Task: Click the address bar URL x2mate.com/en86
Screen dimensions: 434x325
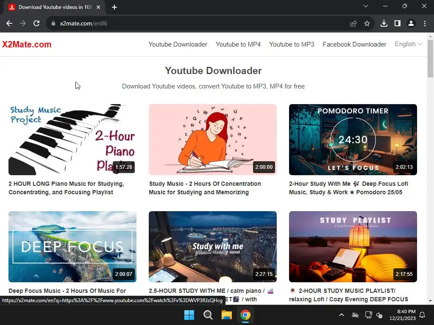Action: (x=83, y=24)
